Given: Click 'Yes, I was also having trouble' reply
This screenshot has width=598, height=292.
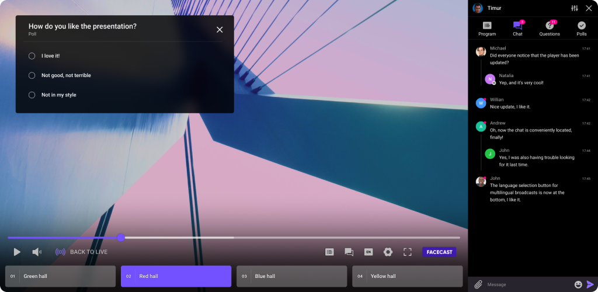Looking at the screenshot, I should (x=537, y=161).
